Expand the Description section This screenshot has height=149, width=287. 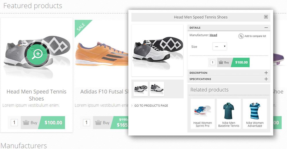[266, 73]
